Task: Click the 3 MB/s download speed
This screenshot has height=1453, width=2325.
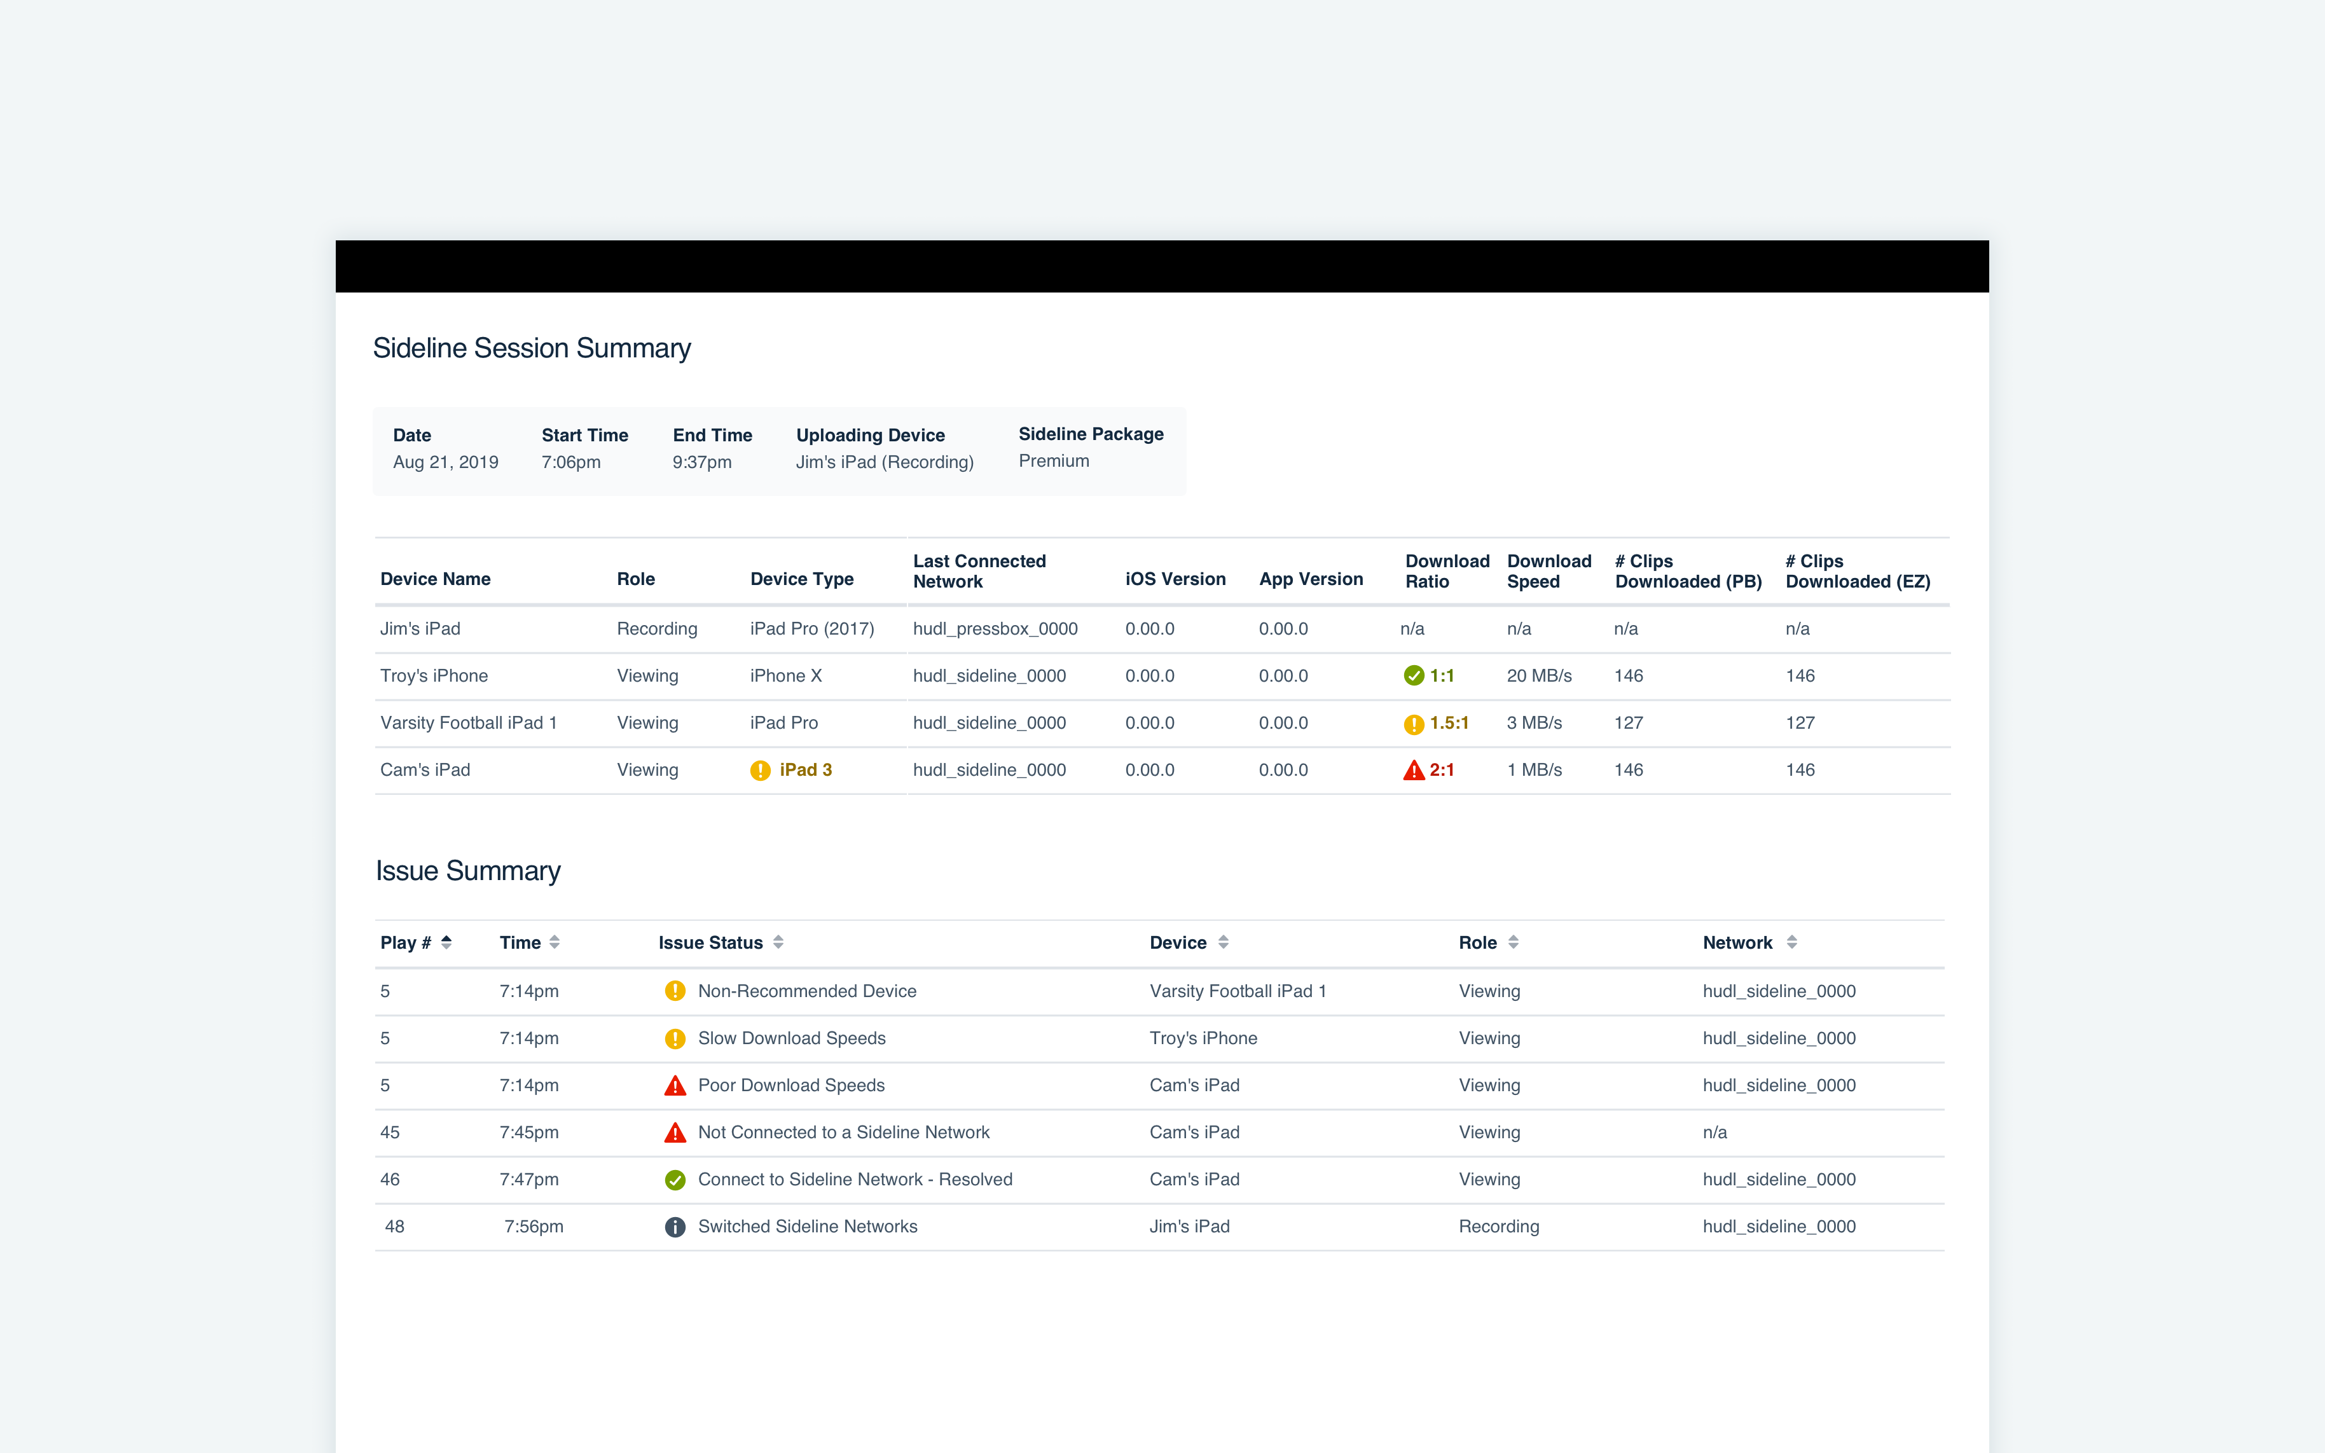Action: (x=1535, y=722)
